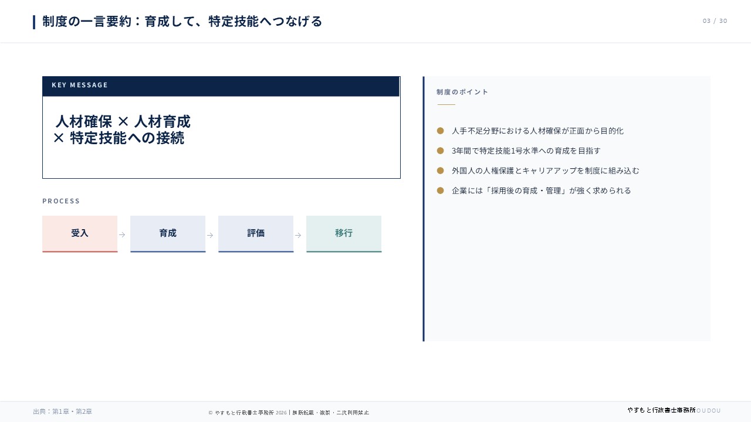
Task: Select the 評価 process box
Action: (x=256, y=234)
